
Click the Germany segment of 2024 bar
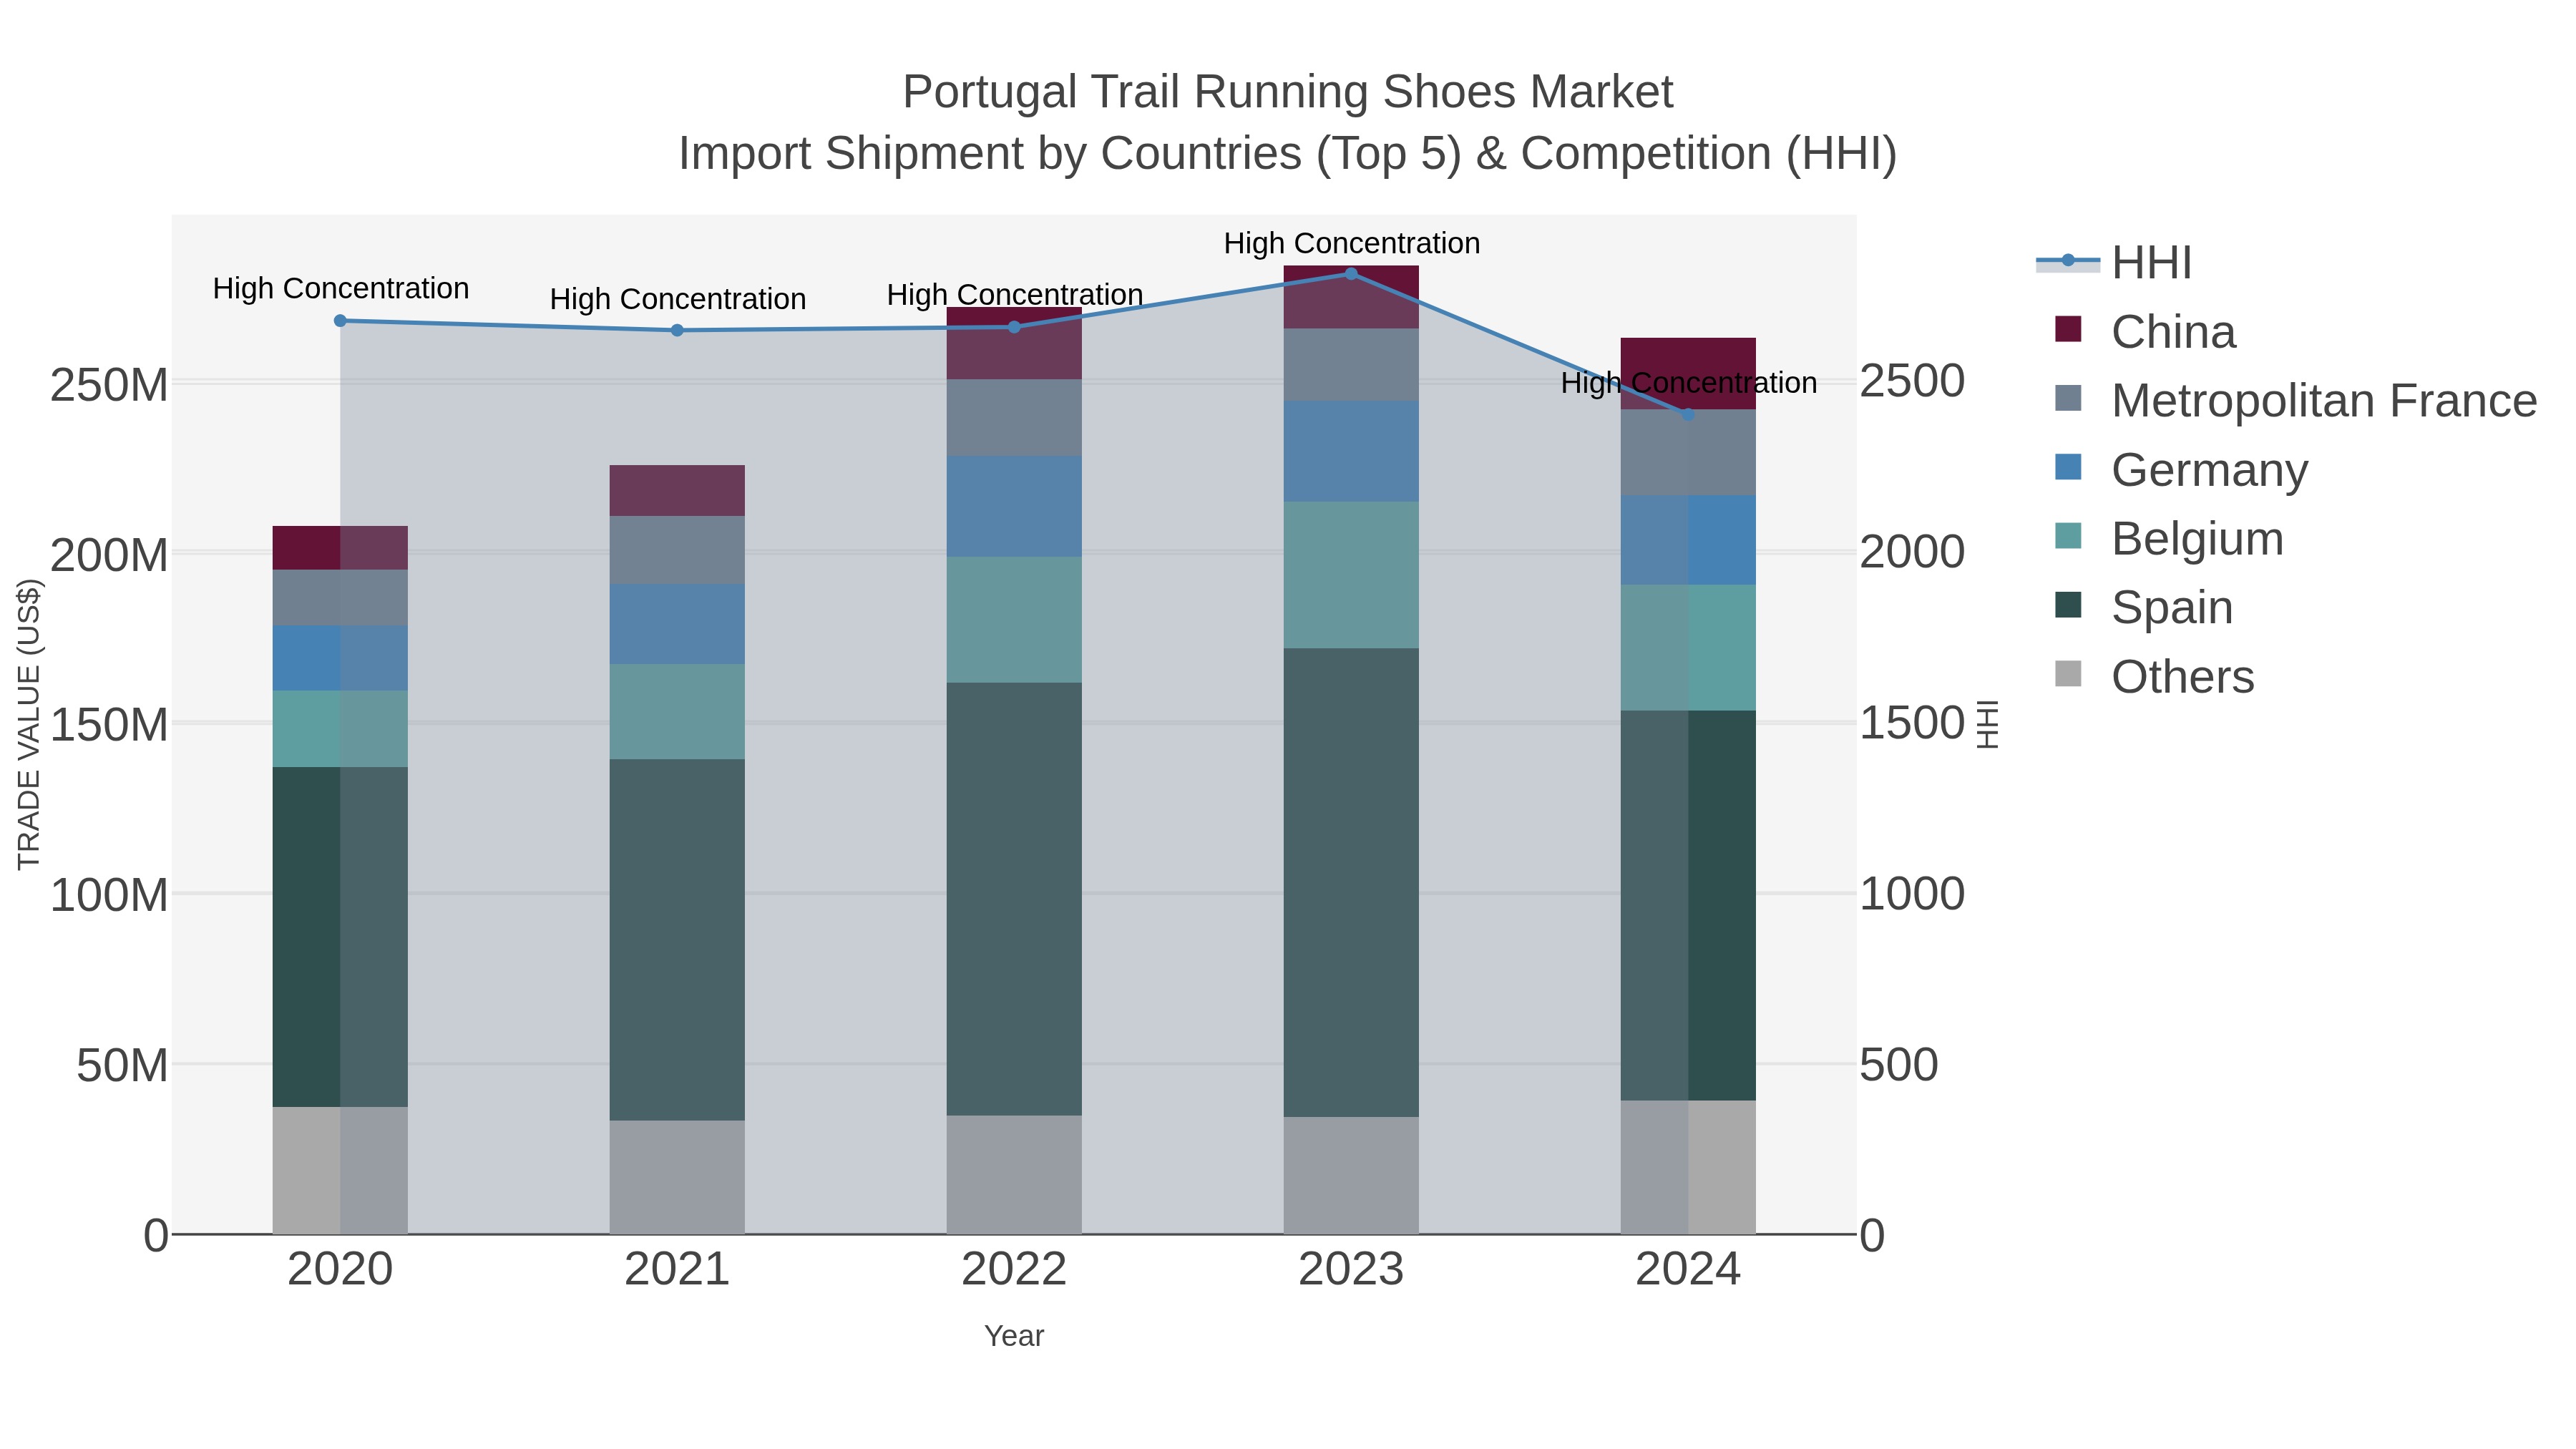[x=1688, y=540]
